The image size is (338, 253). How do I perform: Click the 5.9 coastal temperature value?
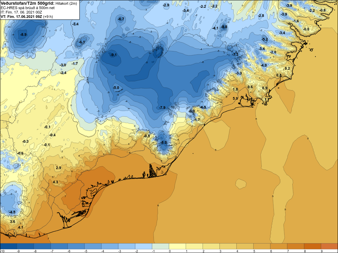point(235,98)
